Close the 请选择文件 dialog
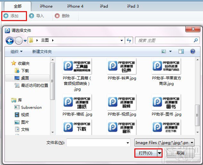The height and width of the screenshot is (165, 203). (193, 29)
